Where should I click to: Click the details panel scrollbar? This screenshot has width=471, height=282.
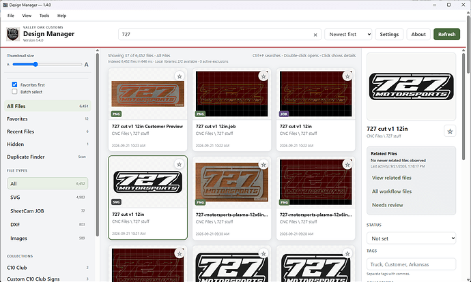[x=464, y=106]
